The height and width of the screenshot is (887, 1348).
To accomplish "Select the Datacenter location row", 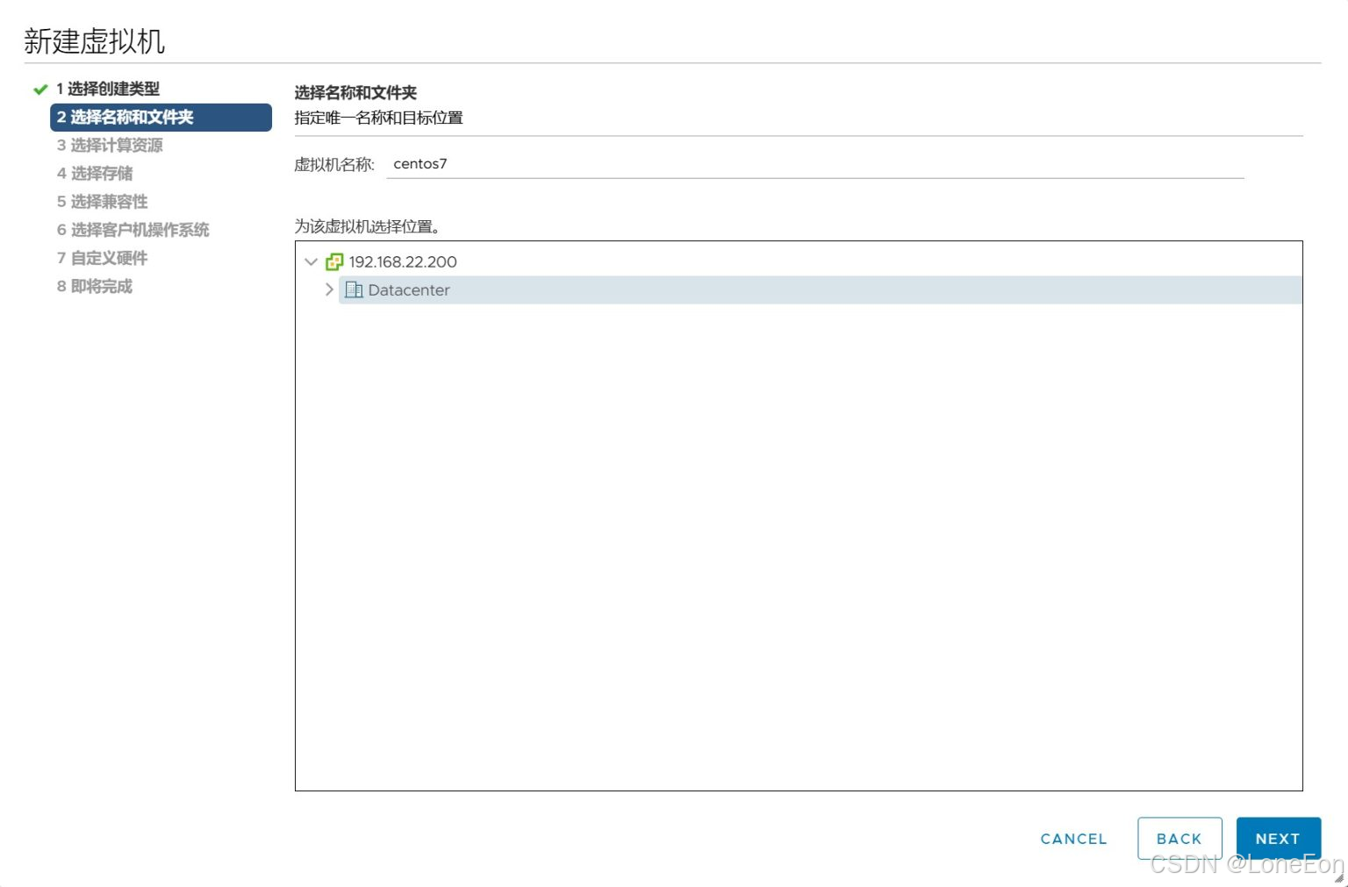I will coord(820,290).
